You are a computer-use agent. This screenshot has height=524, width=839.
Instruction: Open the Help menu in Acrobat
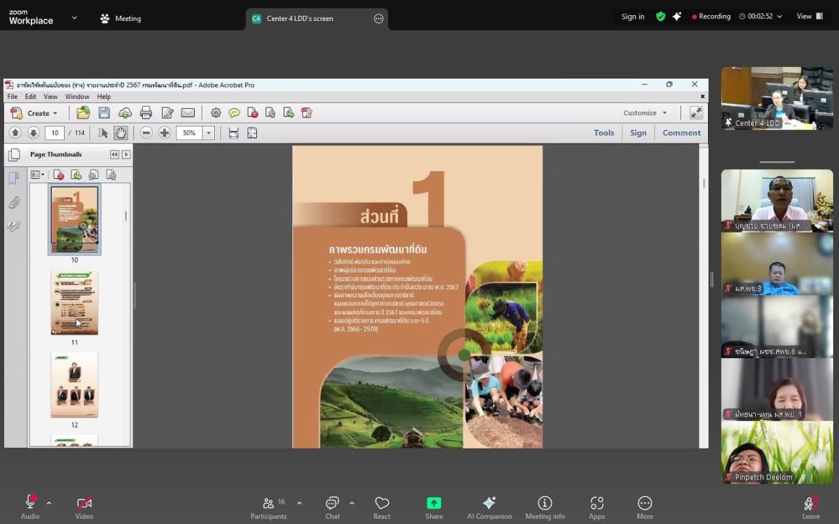[x=104, y=96]
